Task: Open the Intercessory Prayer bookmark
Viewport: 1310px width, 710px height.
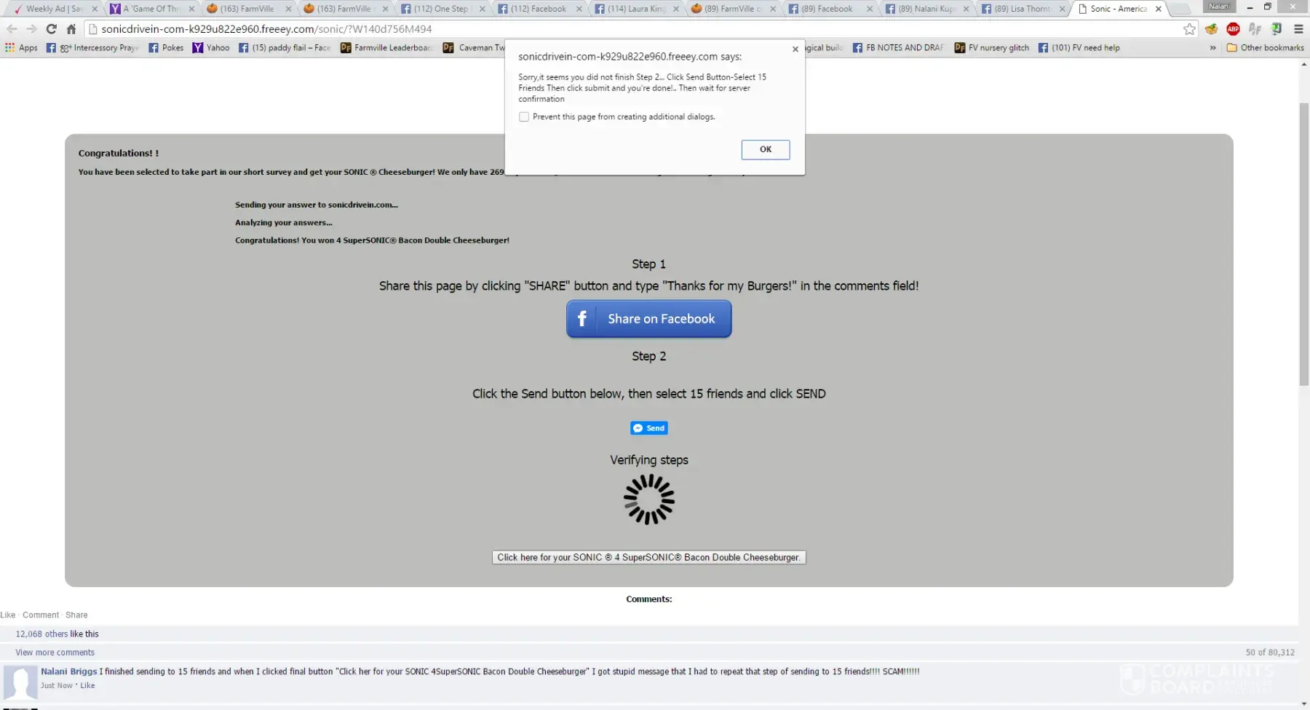Action: click(92, 48)
